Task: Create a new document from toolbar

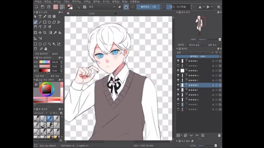Action: pos(36,7)
